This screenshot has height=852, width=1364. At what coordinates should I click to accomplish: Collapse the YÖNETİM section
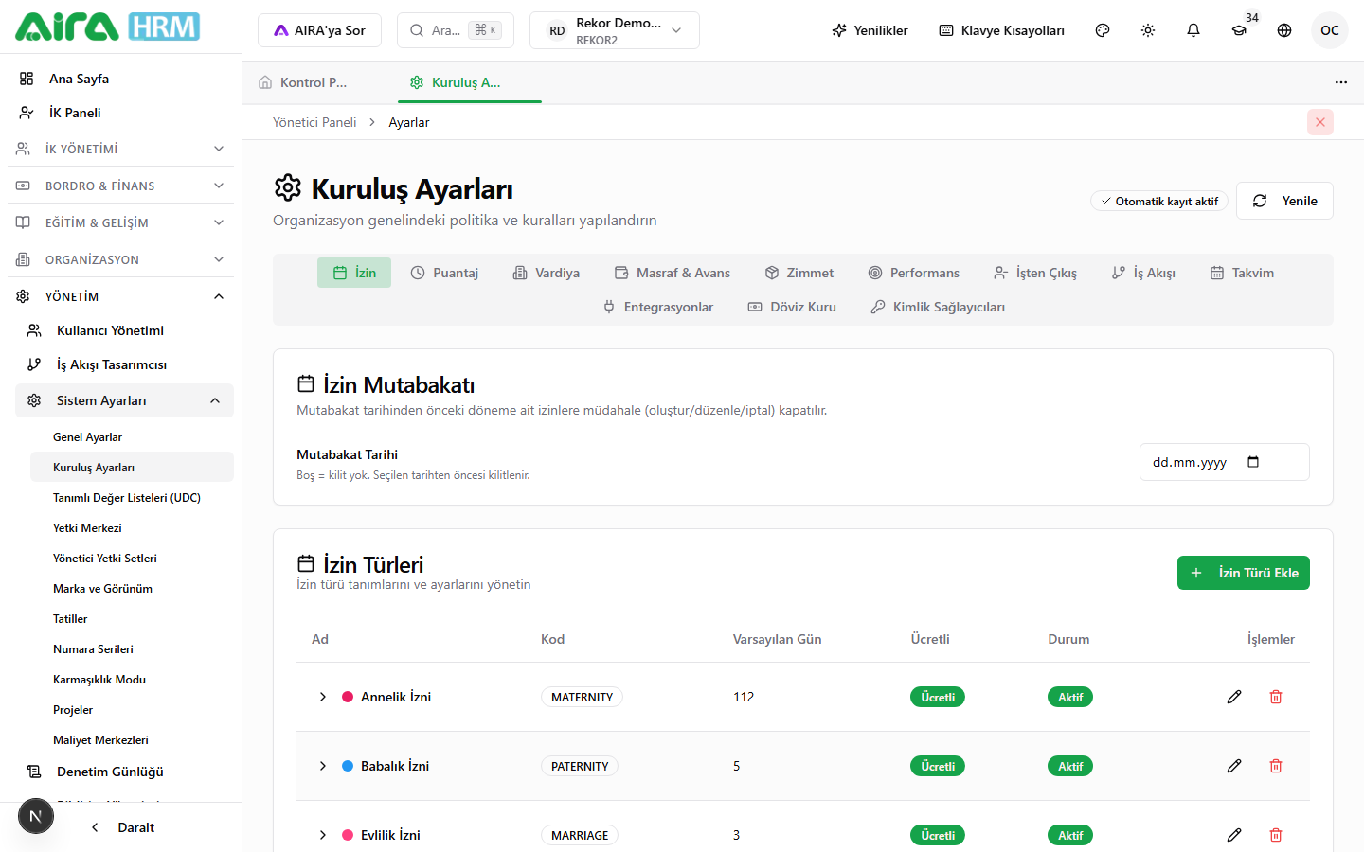[x=120, y=296]
